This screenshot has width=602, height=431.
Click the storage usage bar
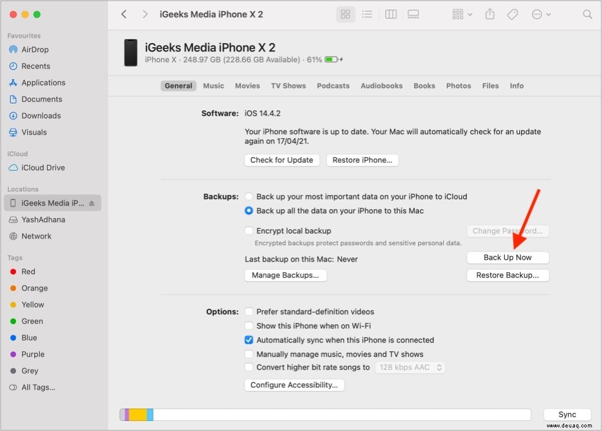click(x=325, y=414)
